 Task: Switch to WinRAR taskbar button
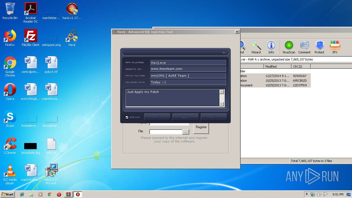tap(68, 194)
